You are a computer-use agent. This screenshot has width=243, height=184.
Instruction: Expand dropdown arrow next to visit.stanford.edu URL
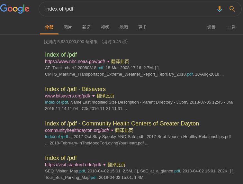[104, 165]
